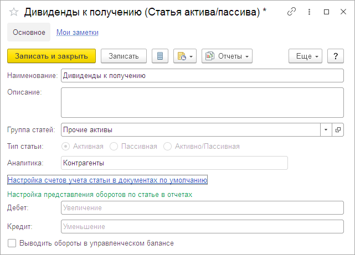Screen dimensions: 355x255
Task: Switch to the Мои заметки tab
Action: coord(78,33)
